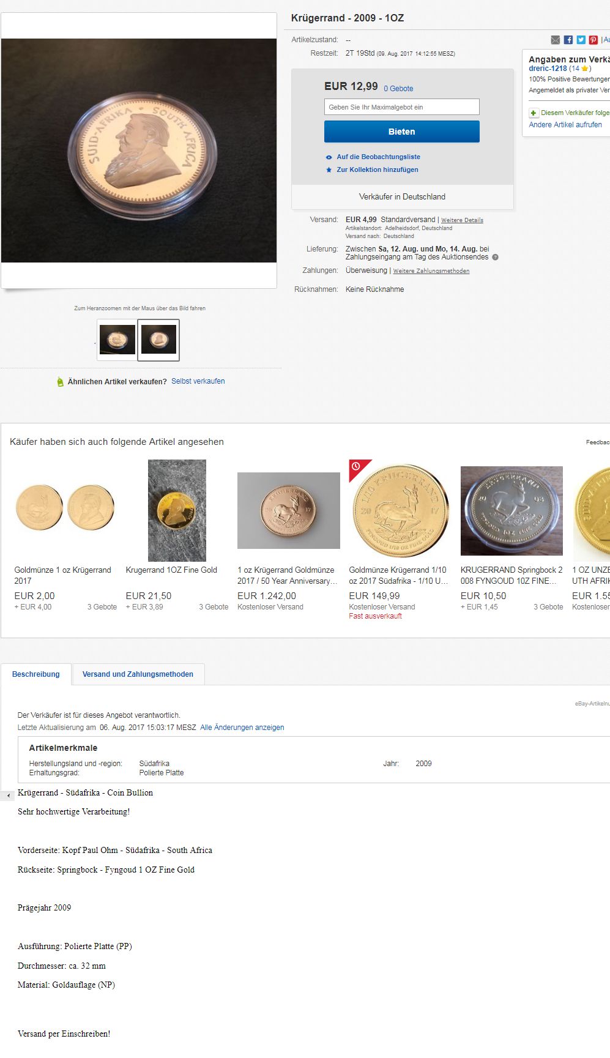Click Krugerrand 1OZ Fine Gold title
This screenshot has height=1058, width=610.
coord(171,570)
